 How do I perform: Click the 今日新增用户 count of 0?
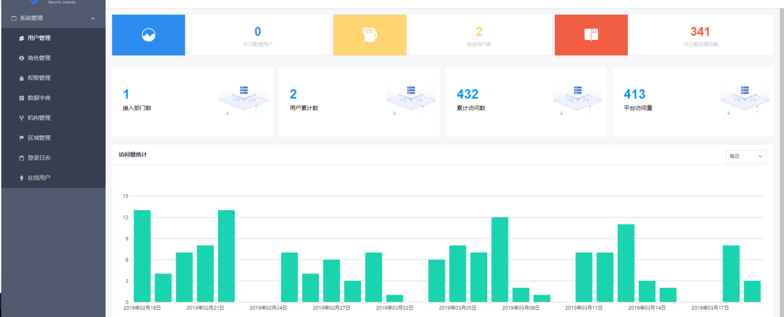tap(258, 31)
